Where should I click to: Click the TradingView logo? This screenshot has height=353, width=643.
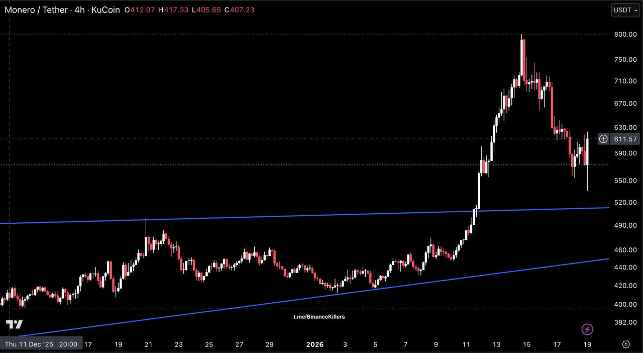click(14, 324)
